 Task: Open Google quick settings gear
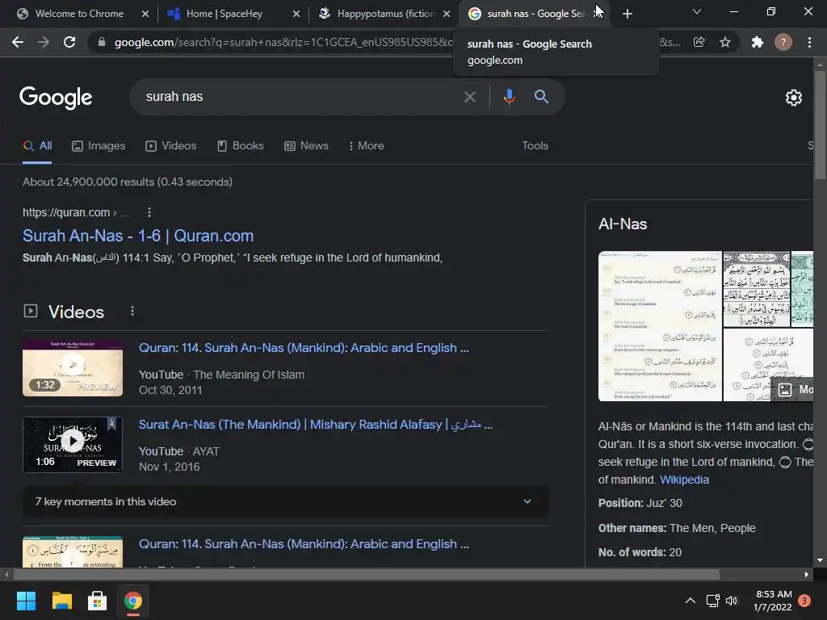[793, 98]
